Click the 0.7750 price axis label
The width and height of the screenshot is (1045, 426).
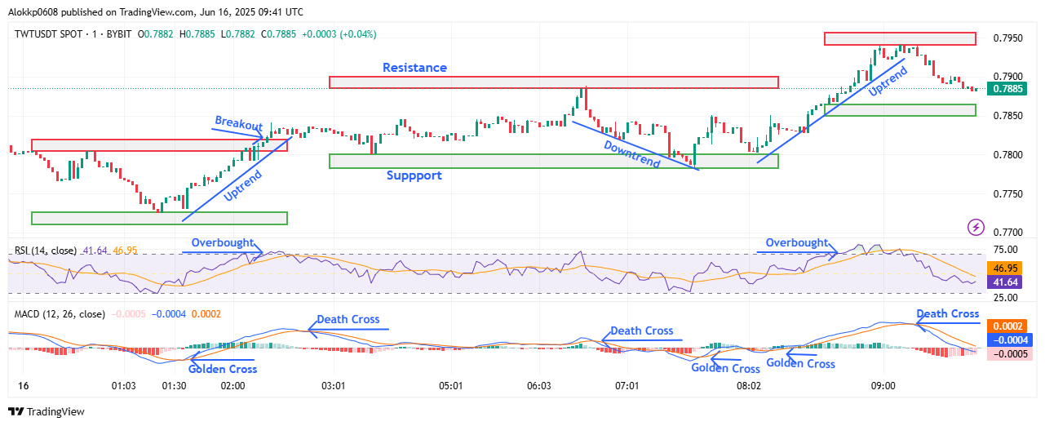coord(1009,193)
